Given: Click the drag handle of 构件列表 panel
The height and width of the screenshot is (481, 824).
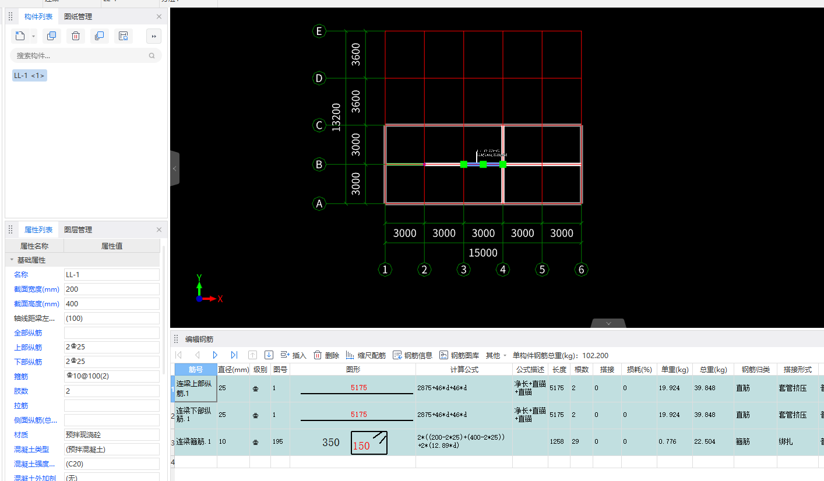Looking at the screenshot, I should tap(10, 17).
